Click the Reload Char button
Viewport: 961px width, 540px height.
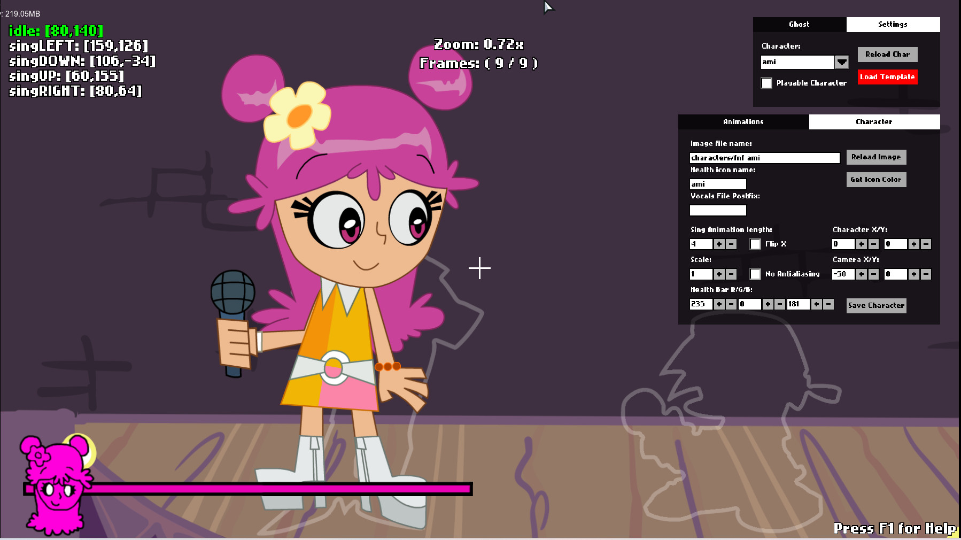pyautogui.click(x=887, y=55)
